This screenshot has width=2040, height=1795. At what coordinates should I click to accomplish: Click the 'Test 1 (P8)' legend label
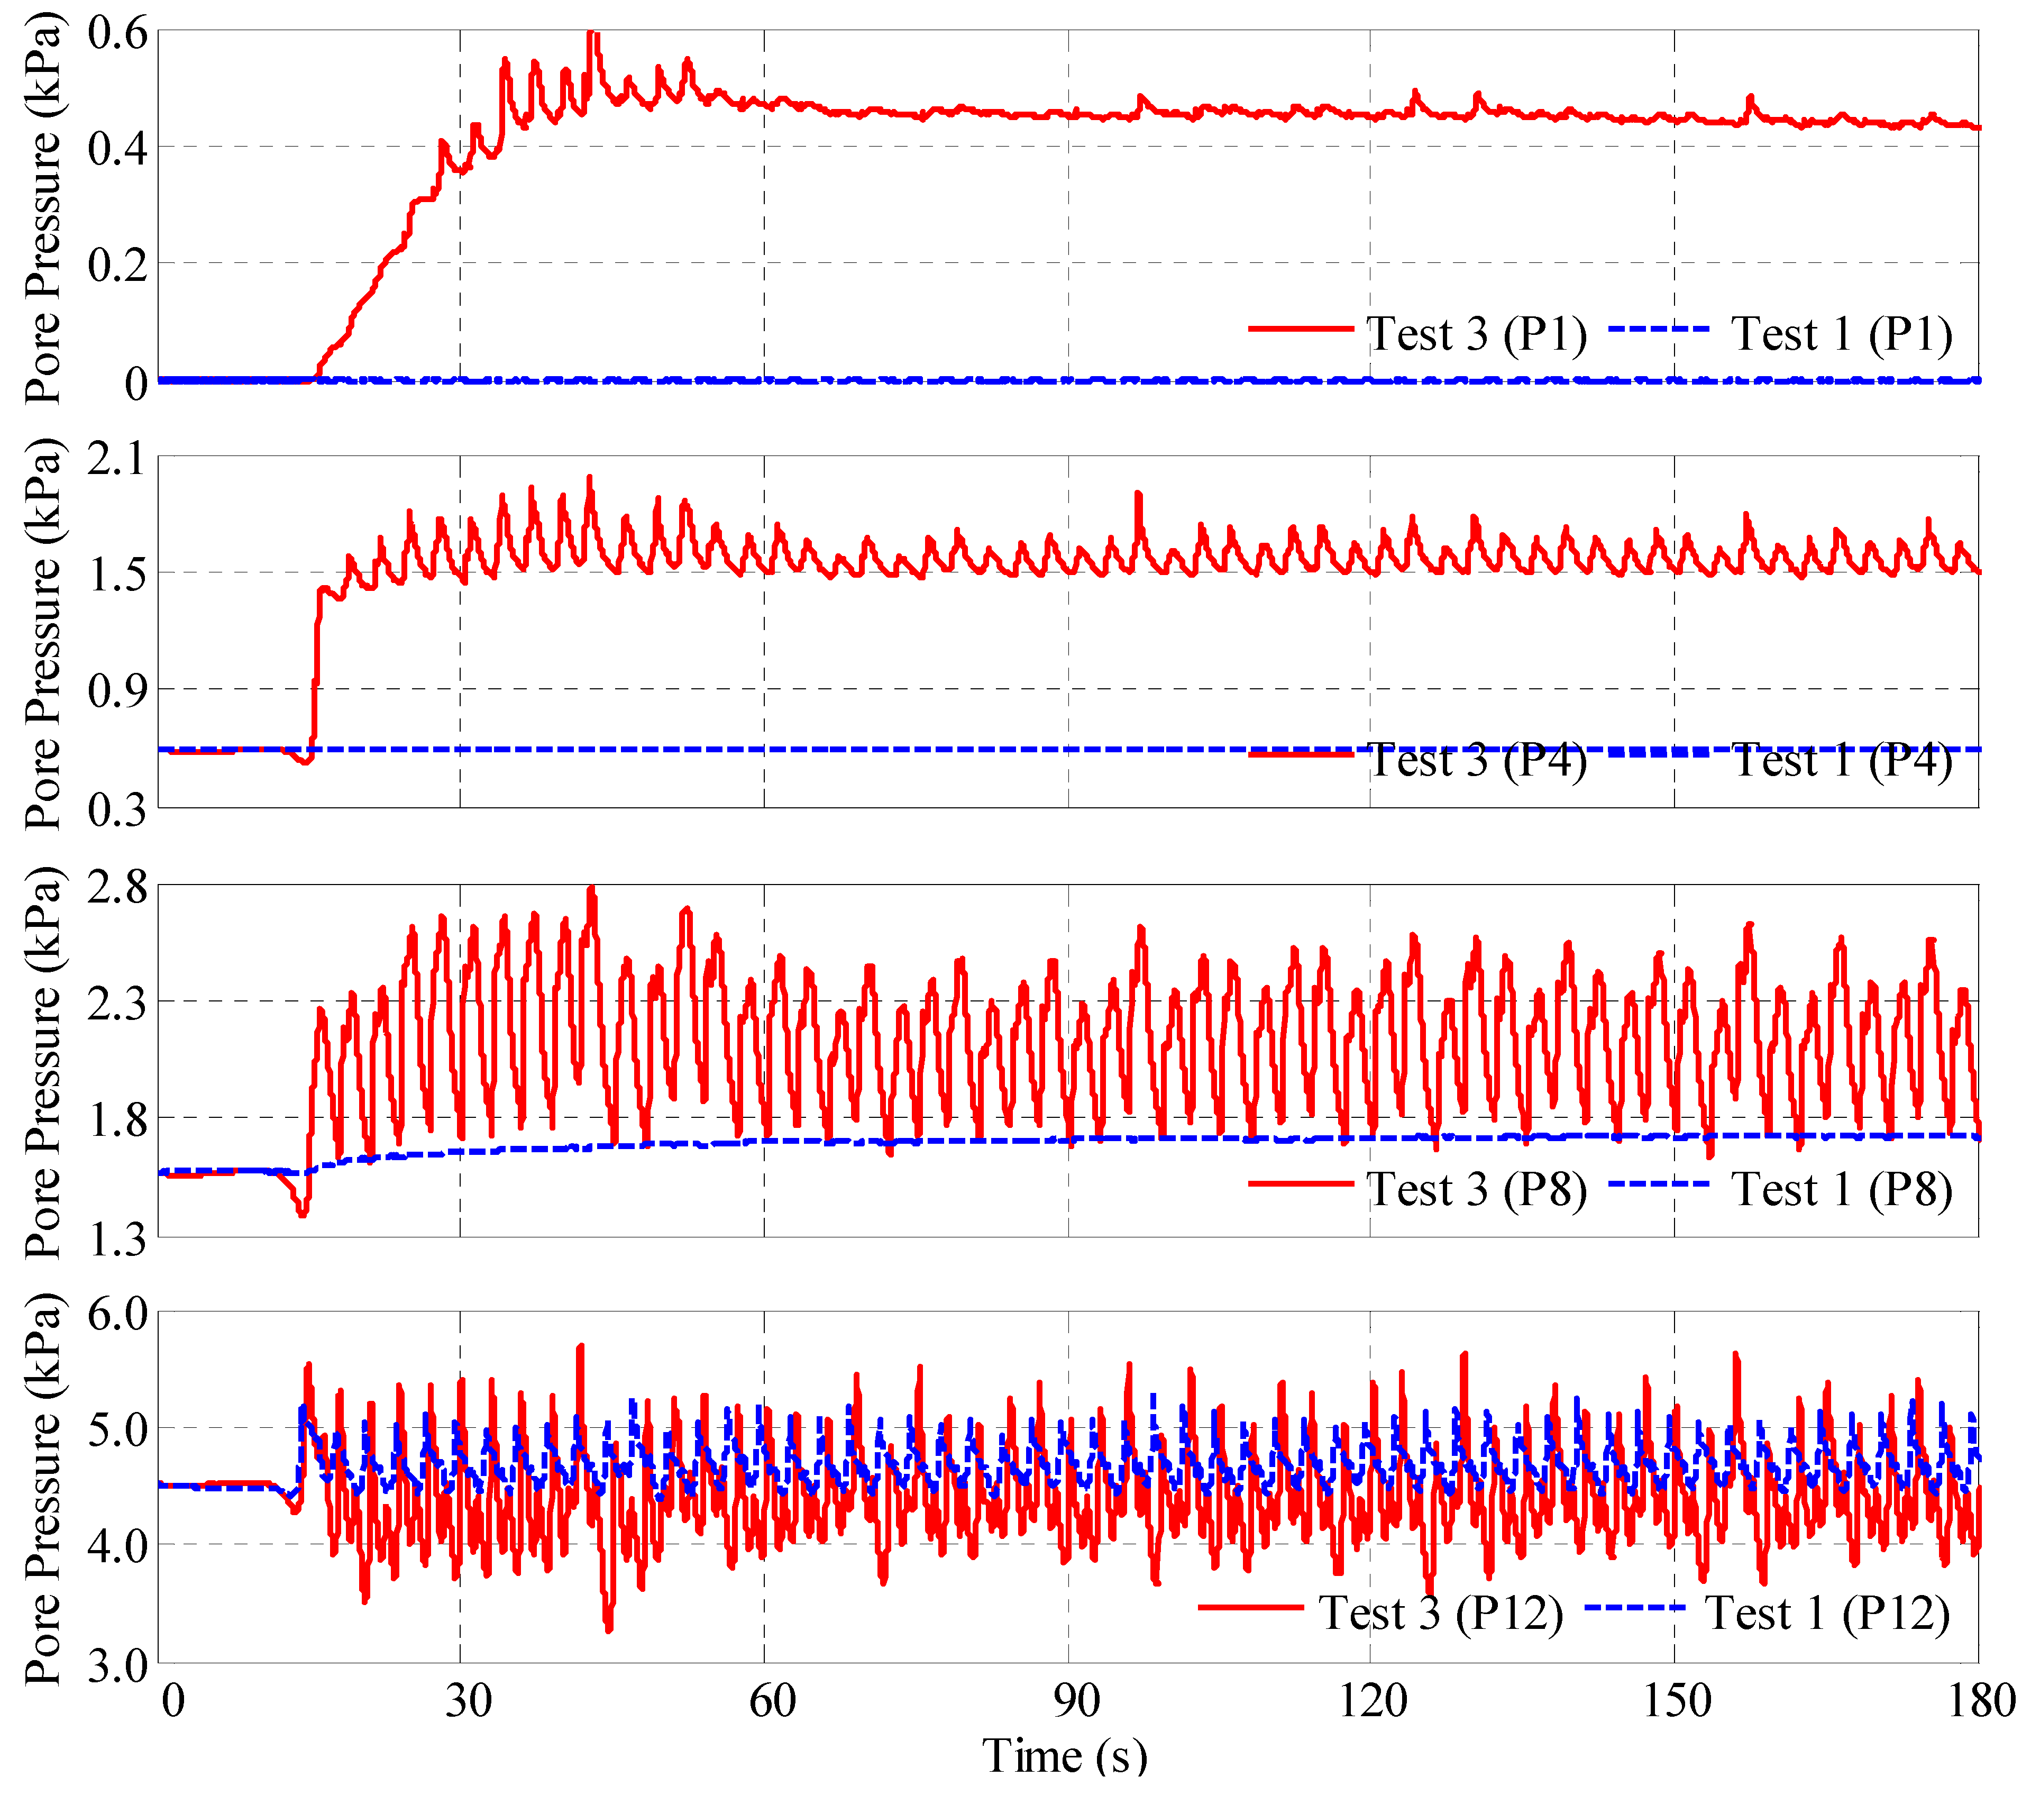[x=1841, y=1189]
